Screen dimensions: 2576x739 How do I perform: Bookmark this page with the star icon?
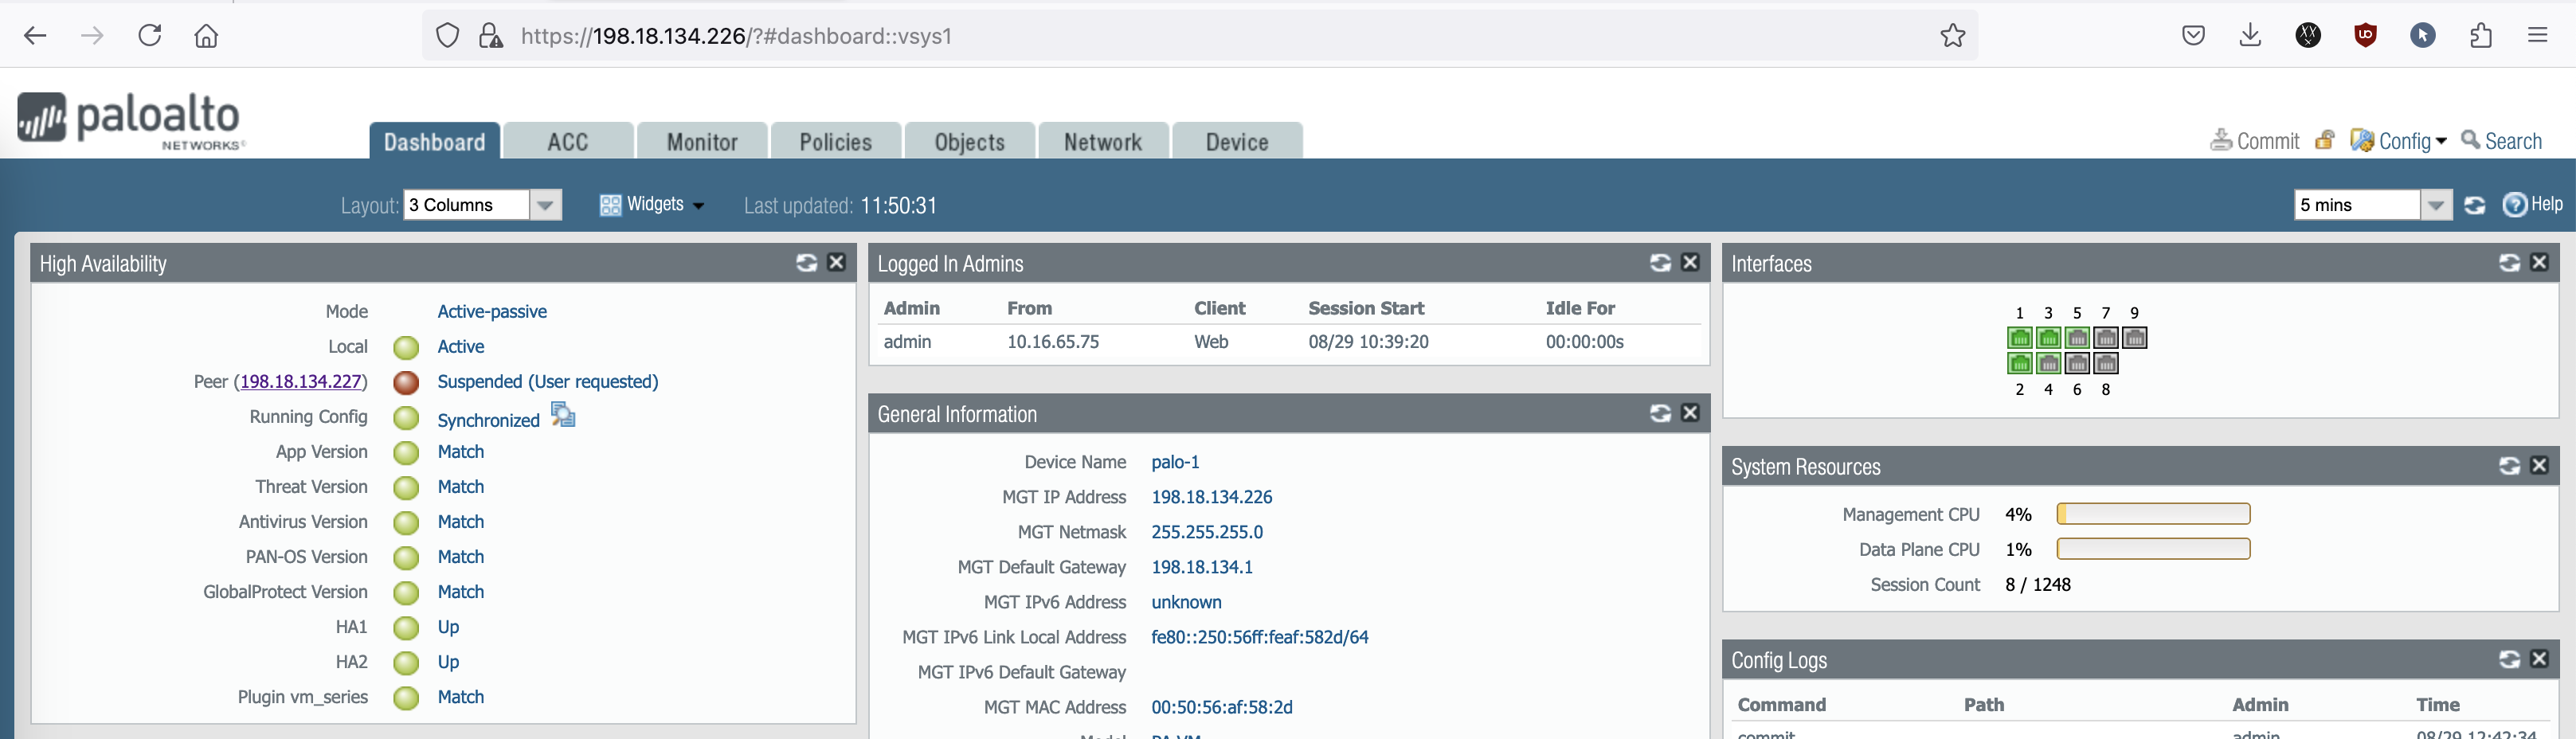point(1952,36)
